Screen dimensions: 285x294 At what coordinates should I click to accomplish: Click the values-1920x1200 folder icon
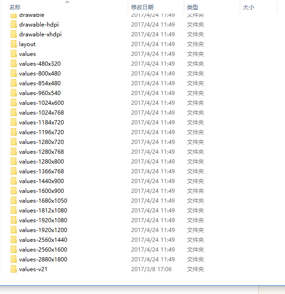coord(14,230)
